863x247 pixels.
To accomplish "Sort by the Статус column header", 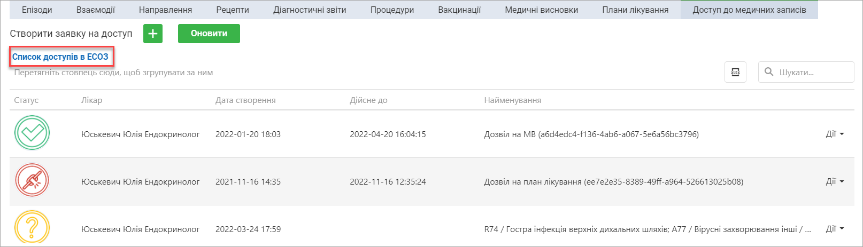I will pyautogui.click(x=26, y=100).
